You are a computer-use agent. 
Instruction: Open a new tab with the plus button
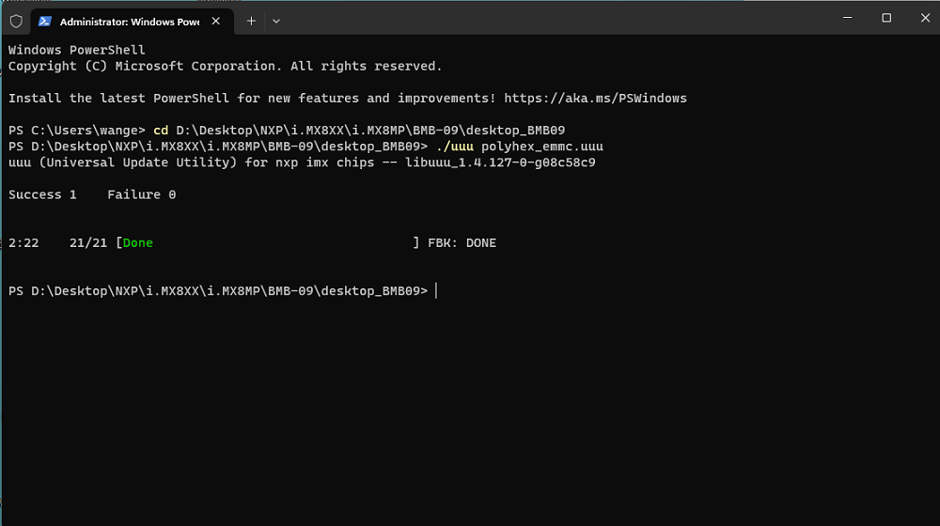tap(251, 21)
